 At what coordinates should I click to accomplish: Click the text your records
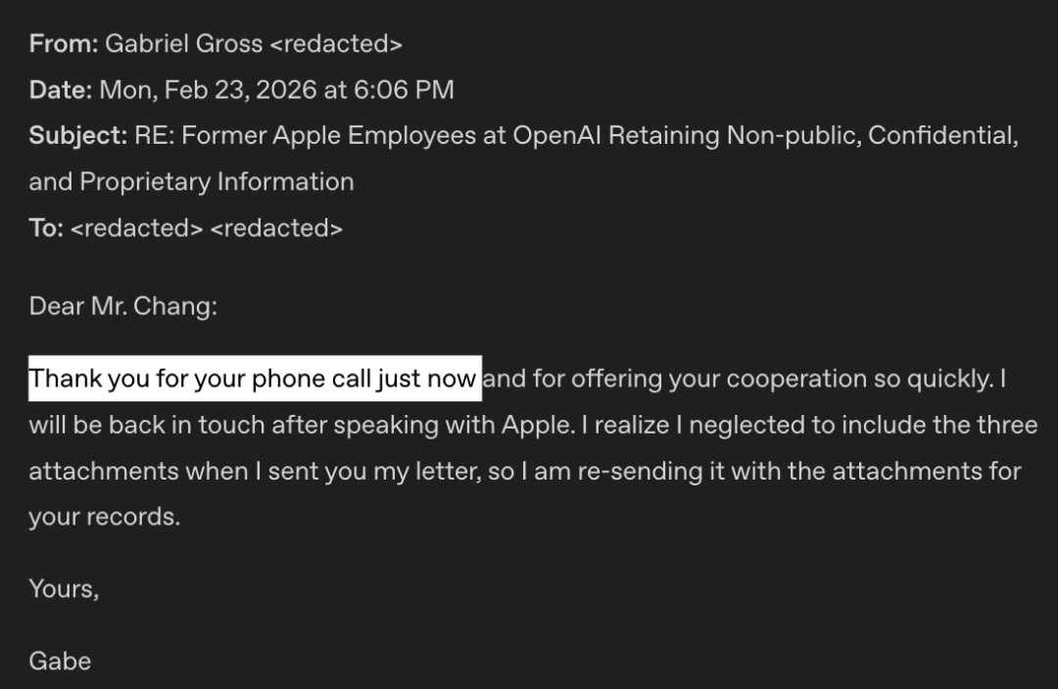pos(105,517)
